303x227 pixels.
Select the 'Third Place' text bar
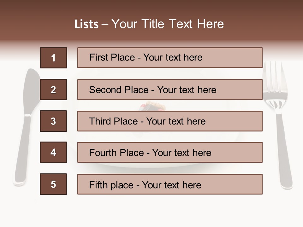pos(170,121)
